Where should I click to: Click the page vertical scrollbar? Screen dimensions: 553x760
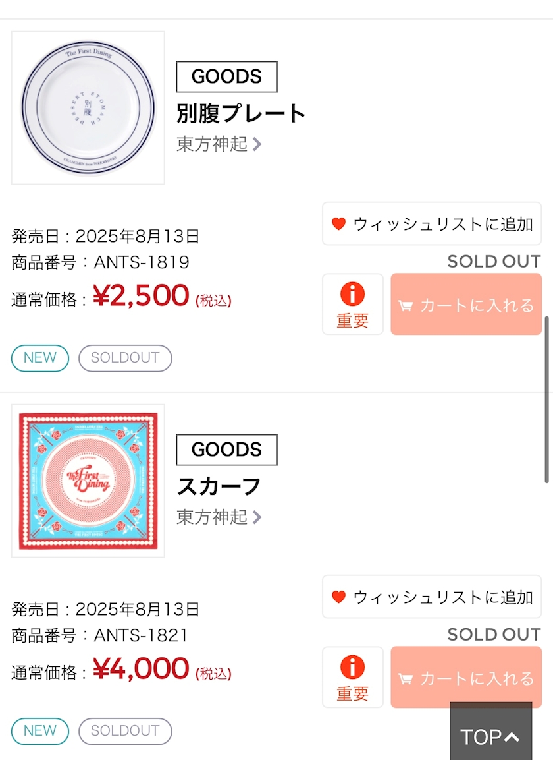[x=546, y=399]
